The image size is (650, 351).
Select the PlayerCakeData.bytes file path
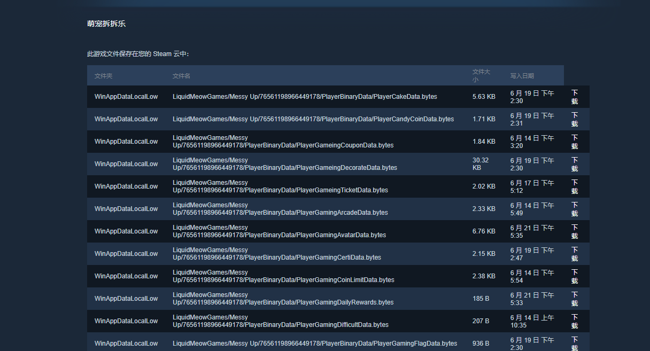(305, 97)
